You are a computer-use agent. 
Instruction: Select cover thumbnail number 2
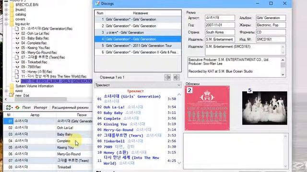click(207, 108)
